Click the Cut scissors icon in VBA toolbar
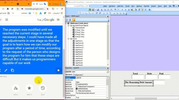Image resolution: width=179 pixels, height=100 pixels. click(102, 10)
